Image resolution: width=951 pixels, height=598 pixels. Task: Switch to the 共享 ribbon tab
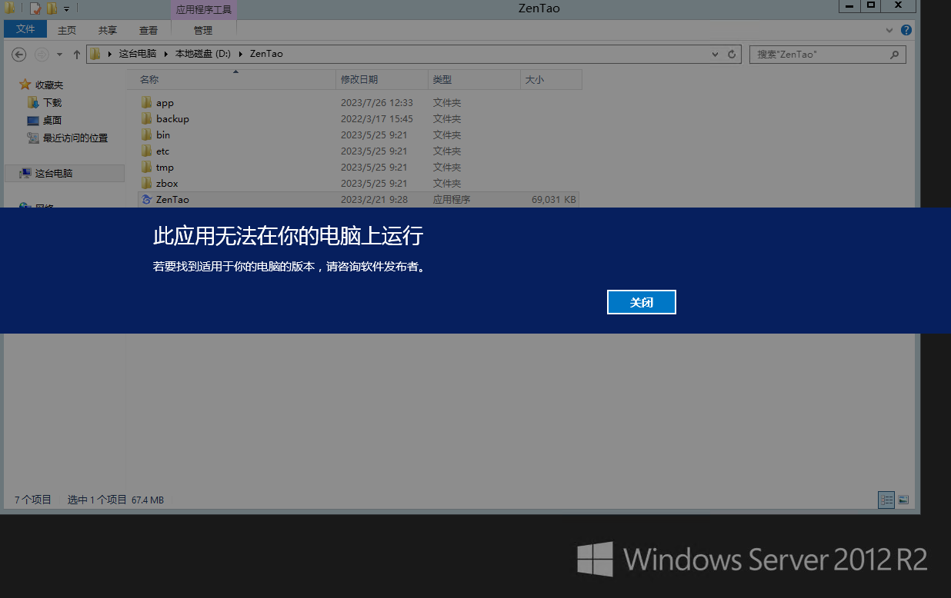(108, 30)
